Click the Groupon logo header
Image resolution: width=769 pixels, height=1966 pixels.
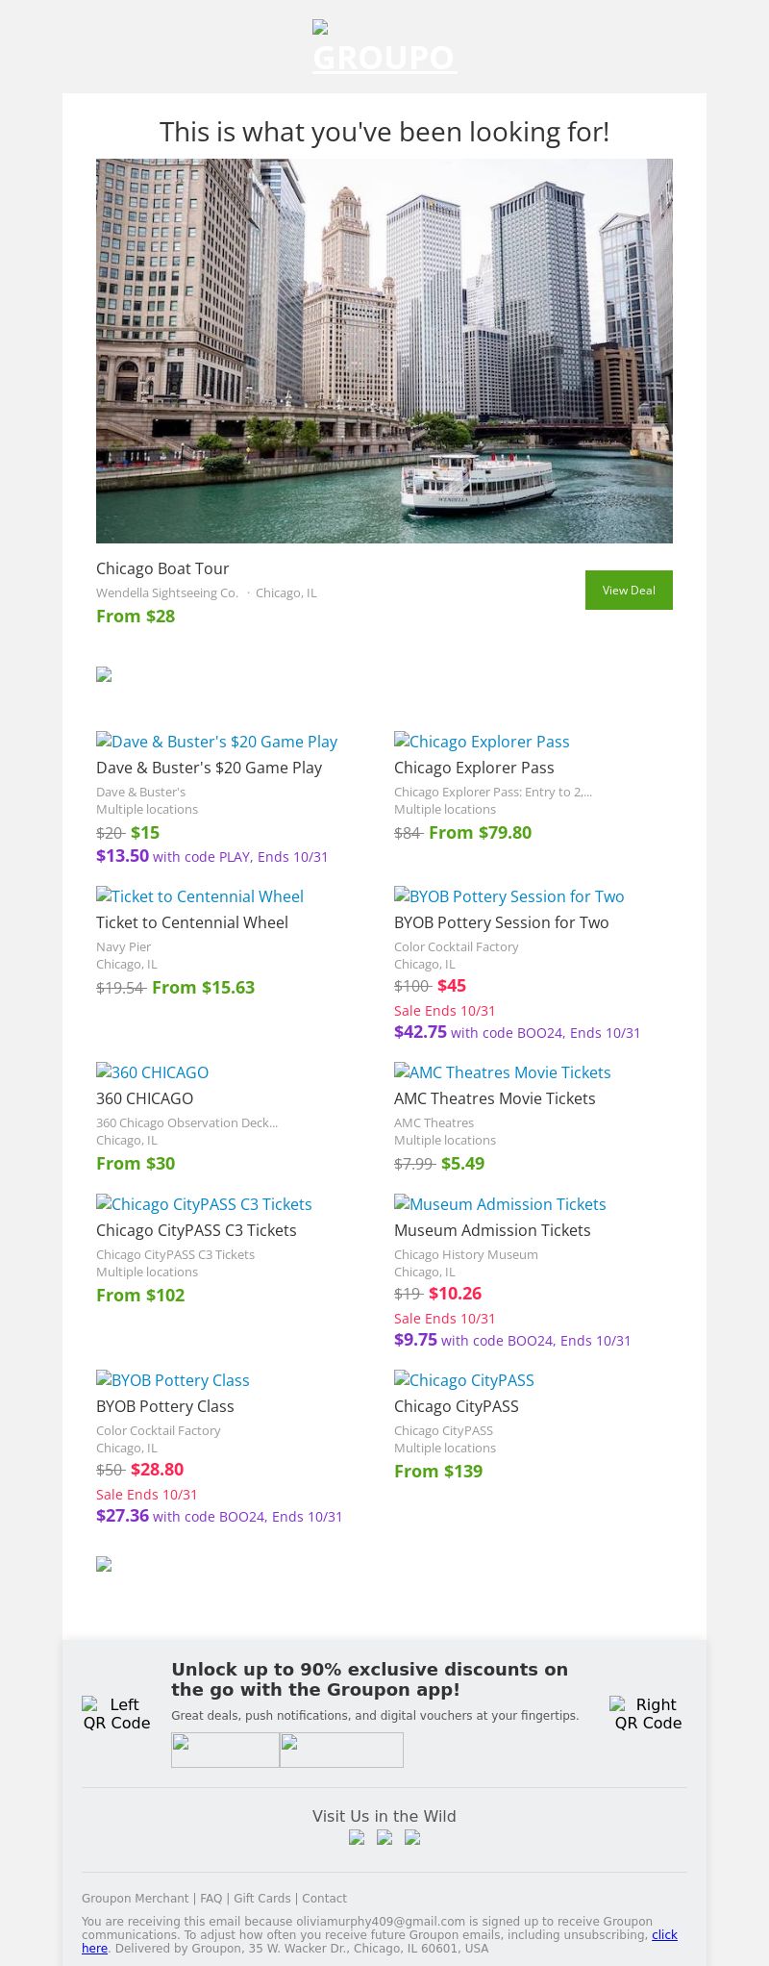(384, 48)
